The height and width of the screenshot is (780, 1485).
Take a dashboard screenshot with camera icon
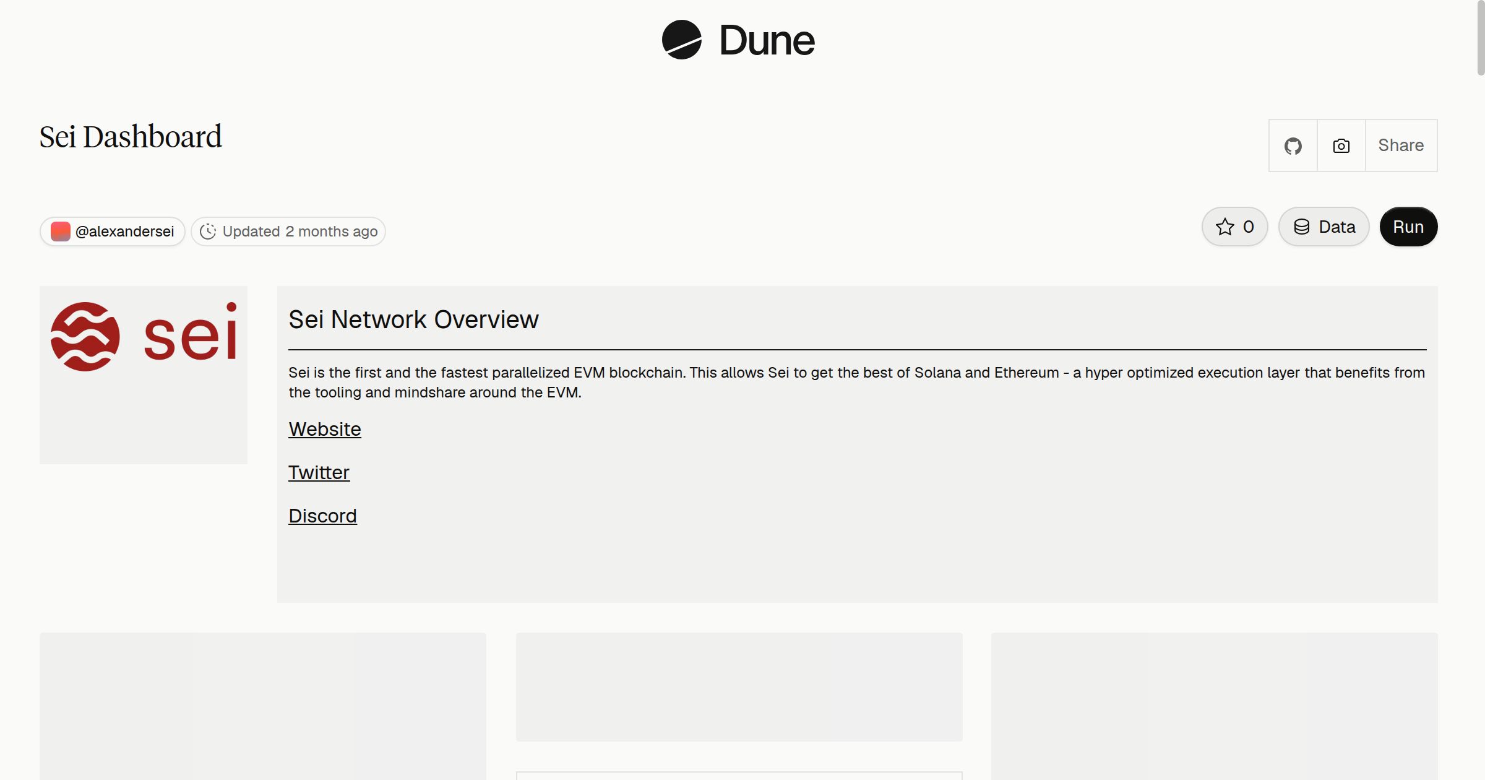point(1341,145)
